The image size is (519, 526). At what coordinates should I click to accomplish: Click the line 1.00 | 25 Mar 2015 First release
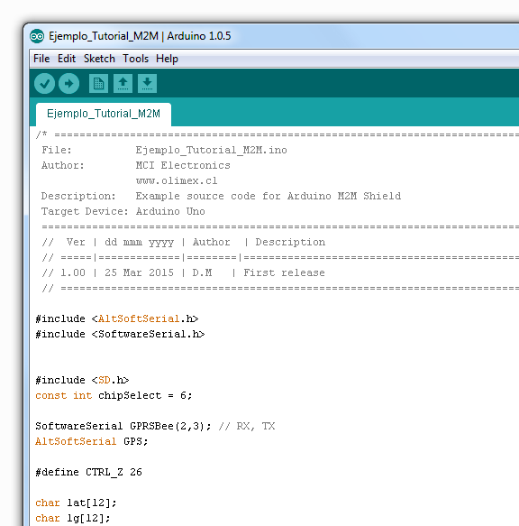click(183, 273)
